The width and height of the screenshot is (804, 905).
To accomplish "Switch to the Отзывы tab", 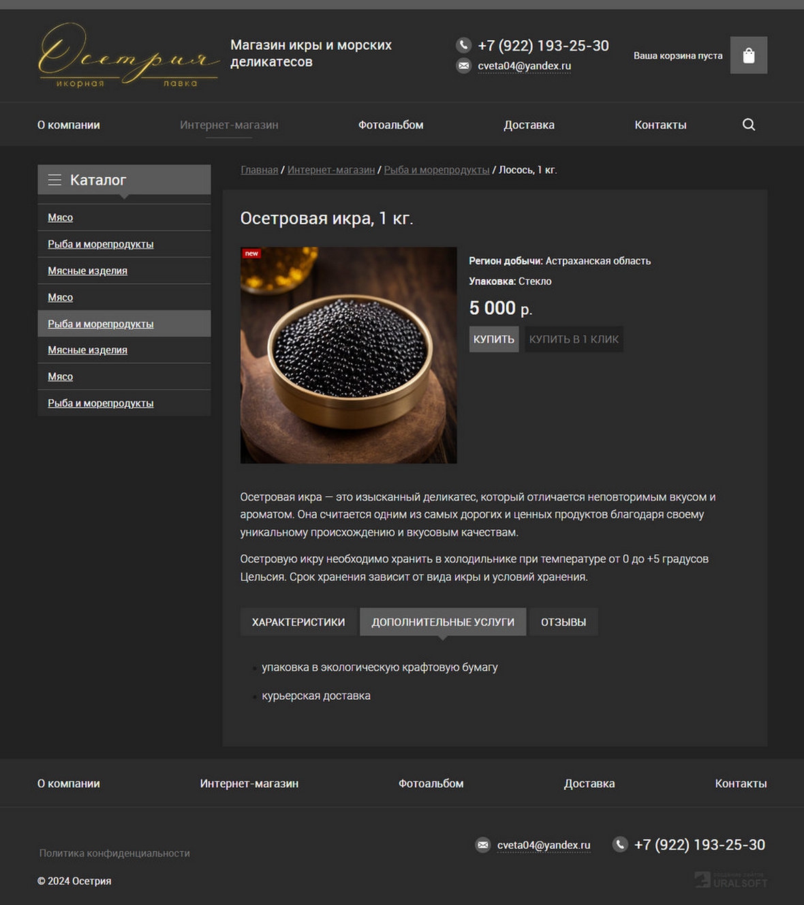I will pos(563,622).
